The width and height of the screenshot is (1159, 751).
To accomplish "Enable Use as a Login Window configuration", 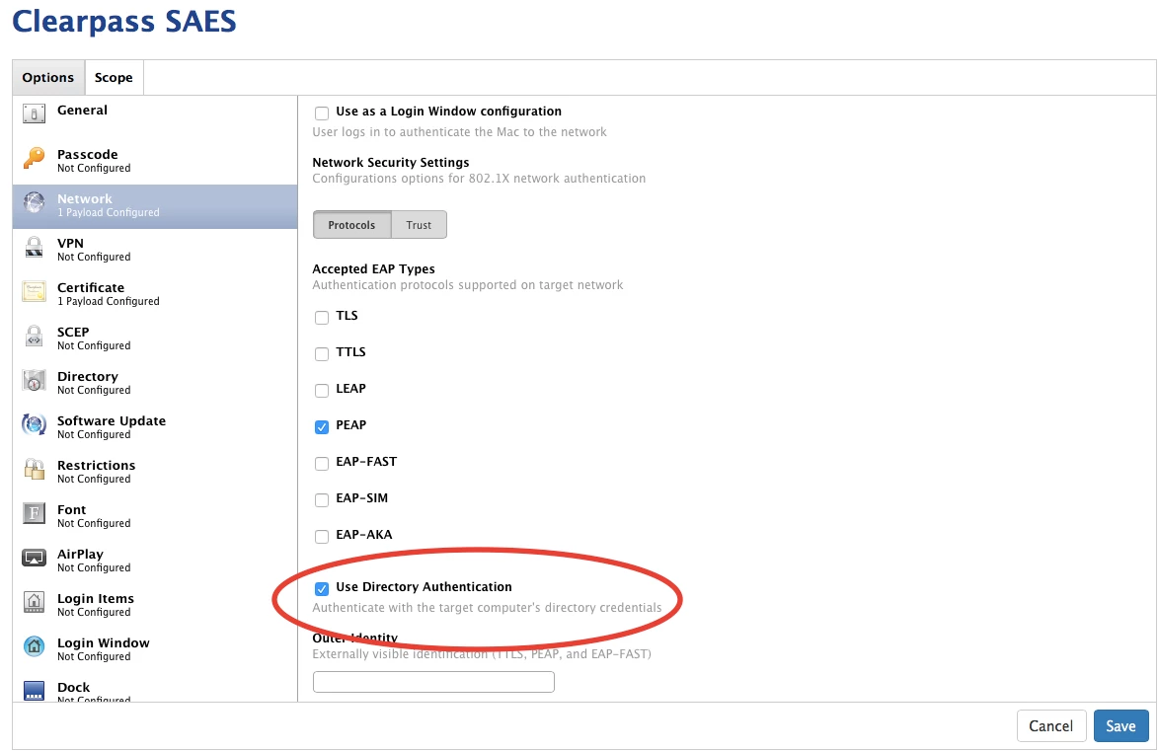I will tap(322, 113).
